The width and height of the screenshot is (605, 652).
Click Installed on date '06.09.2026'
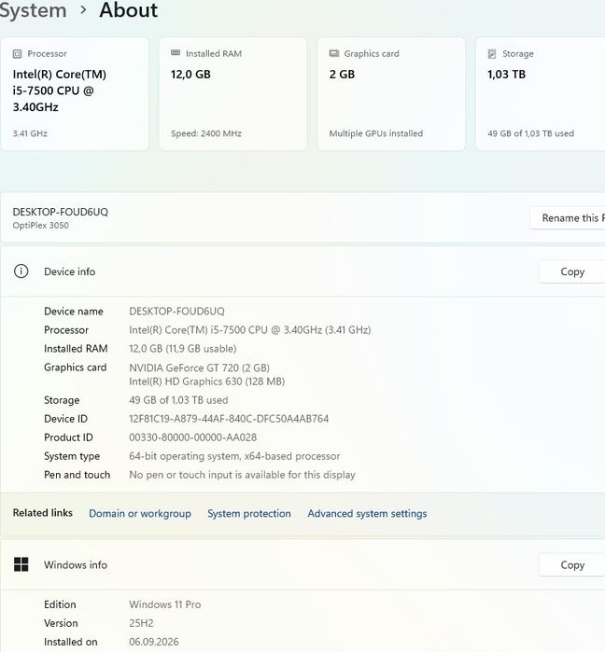click(x=154, y=642)
